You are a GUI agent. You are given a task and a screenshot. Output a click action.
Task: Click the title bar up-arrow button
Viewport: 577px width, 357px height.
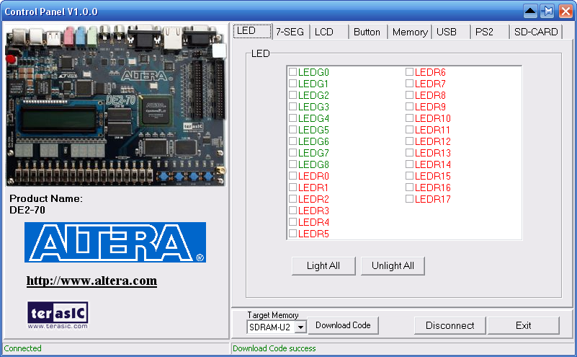(530, 11)
